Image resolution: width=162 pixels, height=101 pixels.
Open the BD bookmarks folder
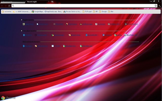pos(95,12)
